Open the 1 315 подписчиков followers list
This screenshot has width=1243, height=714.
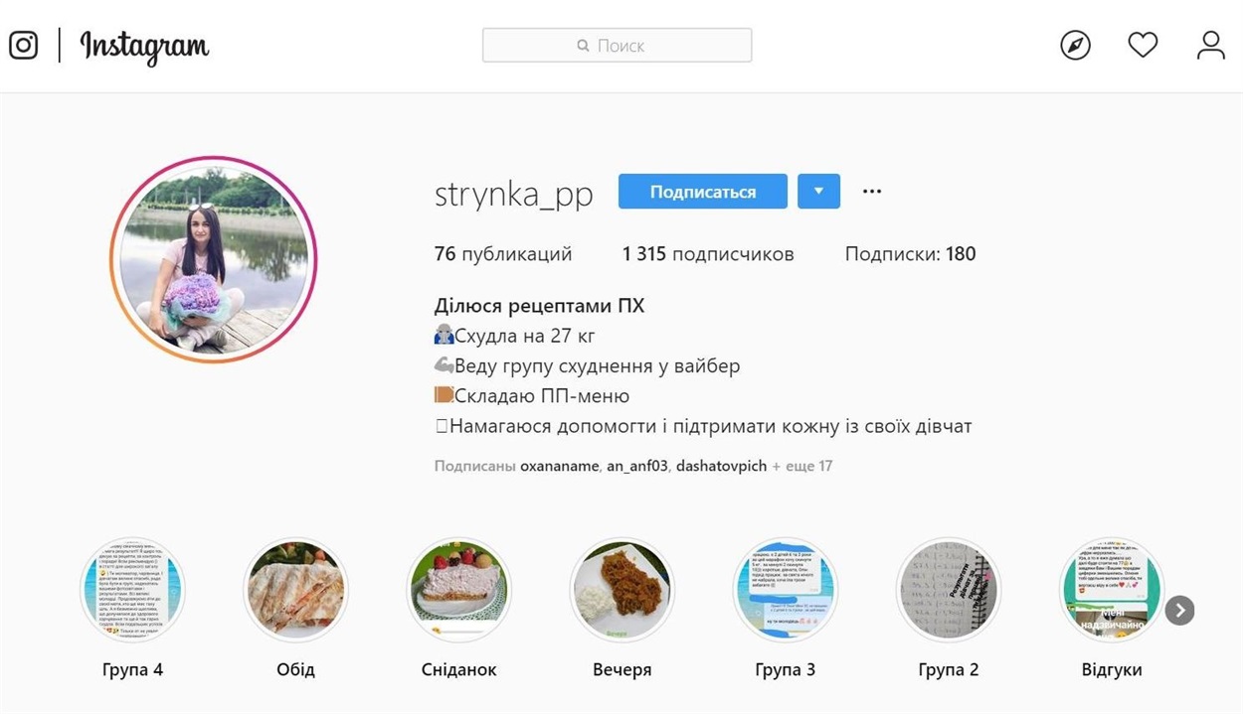(x=708, y=254)
